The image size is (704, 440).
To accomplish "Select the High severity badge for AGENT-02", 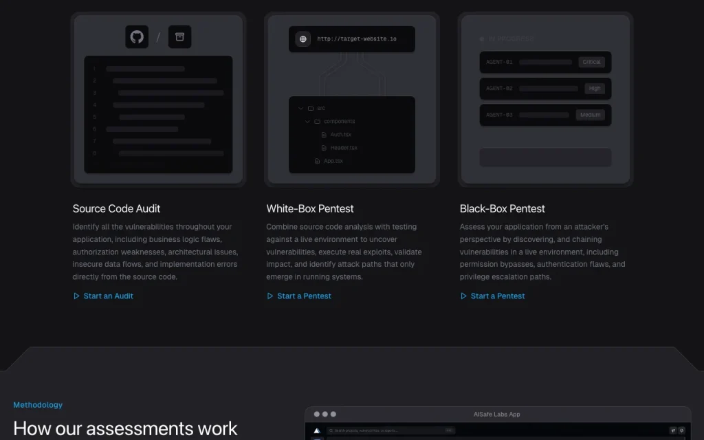I will click(595, 89).
